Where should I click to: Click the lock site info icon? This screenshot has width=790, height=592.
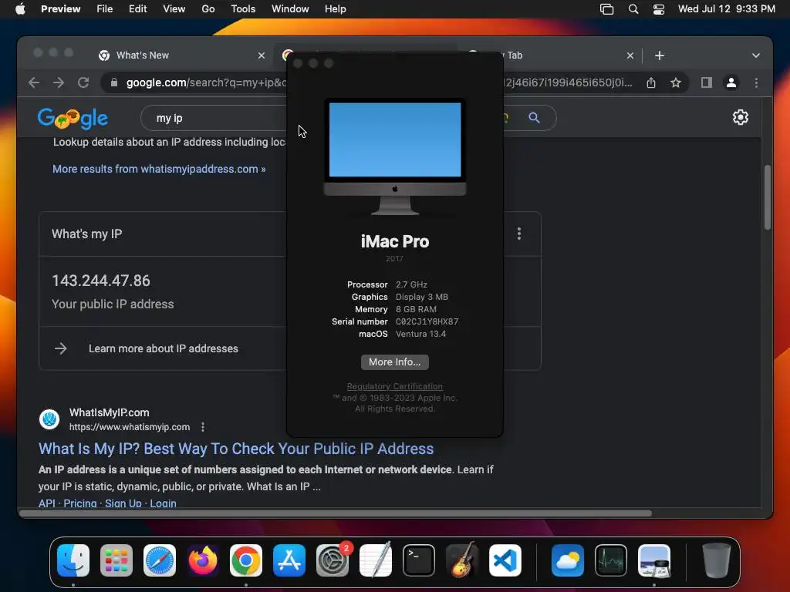pyautogui.click(x=114, y=82)
